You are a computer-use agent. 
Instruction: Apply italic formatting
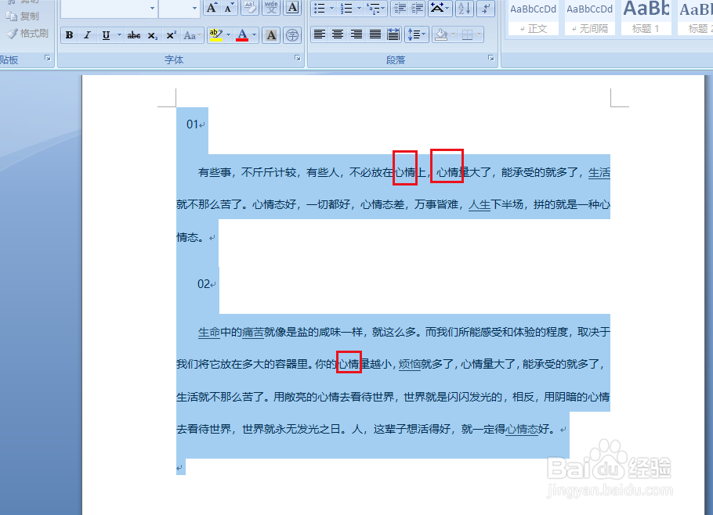pos(88,34)
